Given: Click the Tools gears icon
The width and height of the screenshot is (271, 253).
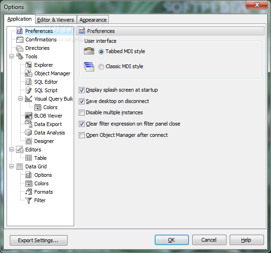Looking at the screenshot, I should (x=20, y=56).
